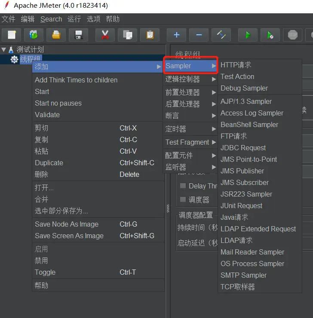Screen dimensions: 313x318
Task: Select the 测试计划 tree item
Action: click(x=30, y=49)
